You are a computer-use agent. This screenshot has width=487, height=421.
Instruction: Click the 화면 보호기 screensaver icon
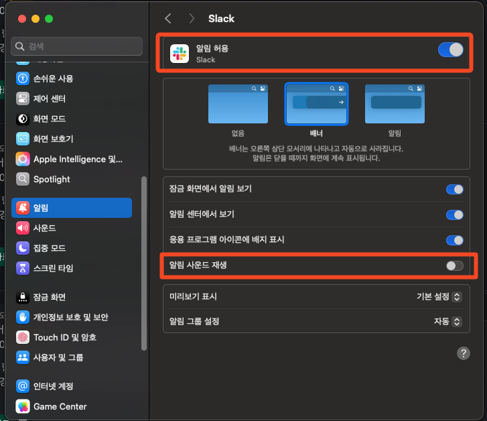(23, 139)
